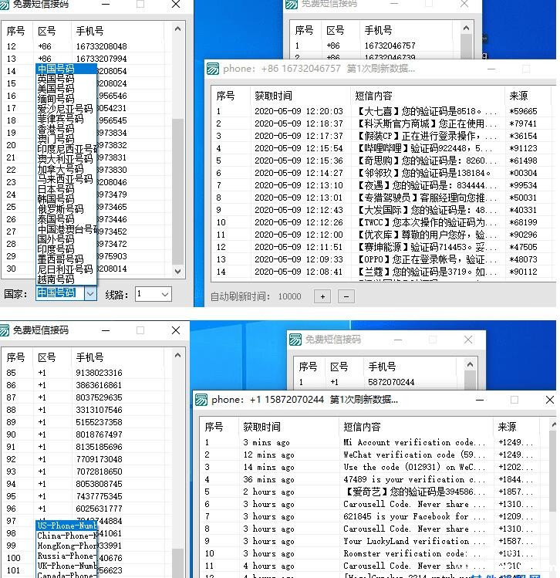Click scrollbar thumb in top-left phone list
The image size is (560, 578).
pos(177,191)
